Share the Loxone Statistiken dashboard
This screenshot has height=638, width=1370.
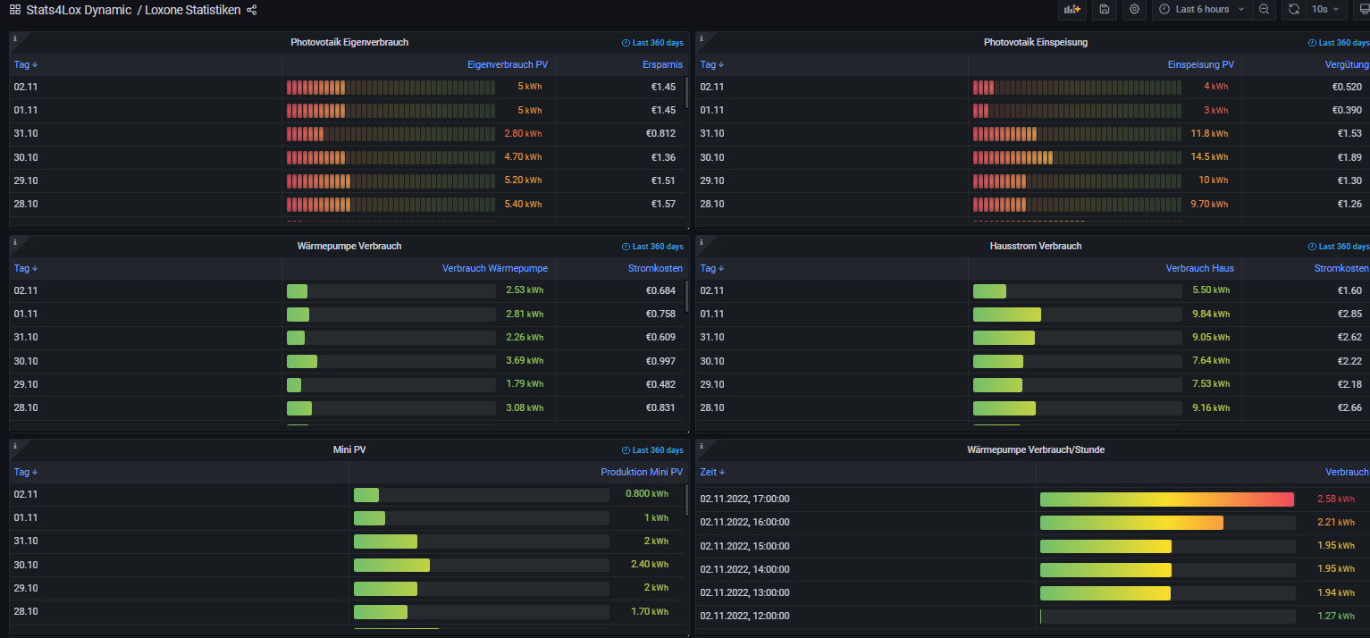[251, 10]
